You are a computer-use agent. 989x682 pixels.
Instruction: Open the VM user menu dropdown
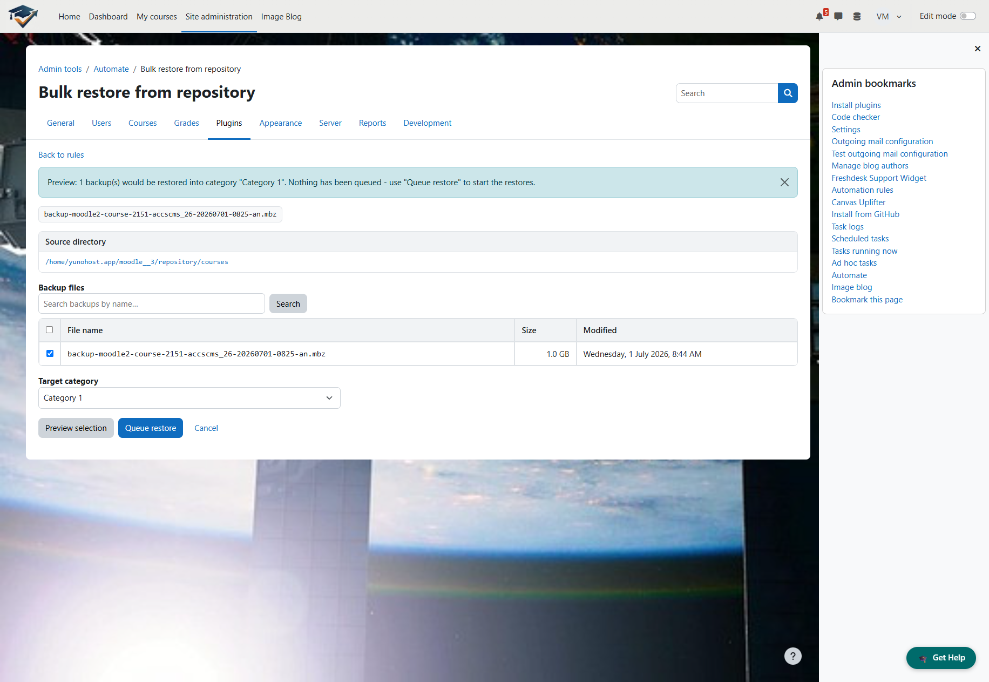(x=889, y=16)
